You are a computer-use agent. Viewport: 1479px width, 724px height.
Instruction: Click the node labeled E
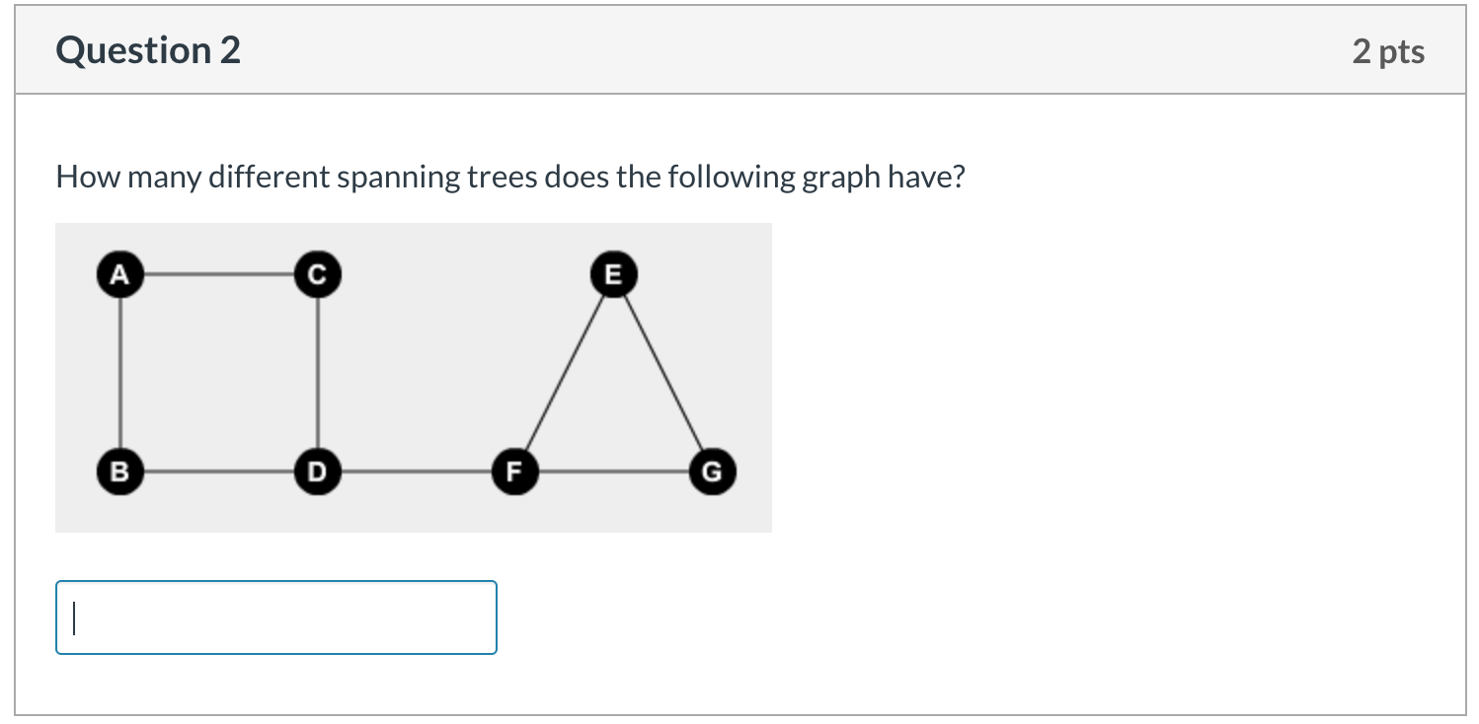(612, 274)
